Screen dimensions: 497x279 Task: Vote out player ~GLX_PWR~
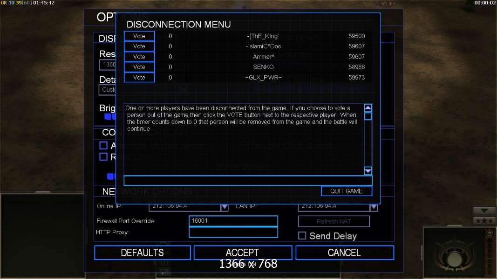click(139, 78)
